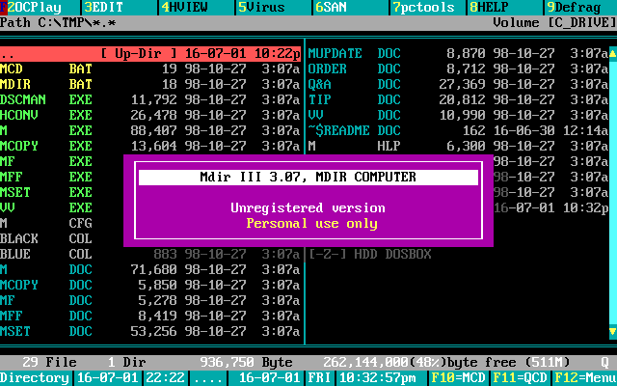Open the F12=Menu button
The height and width of the screenshot is (386, 617).
pyautogui.click(x=585, y=377)
